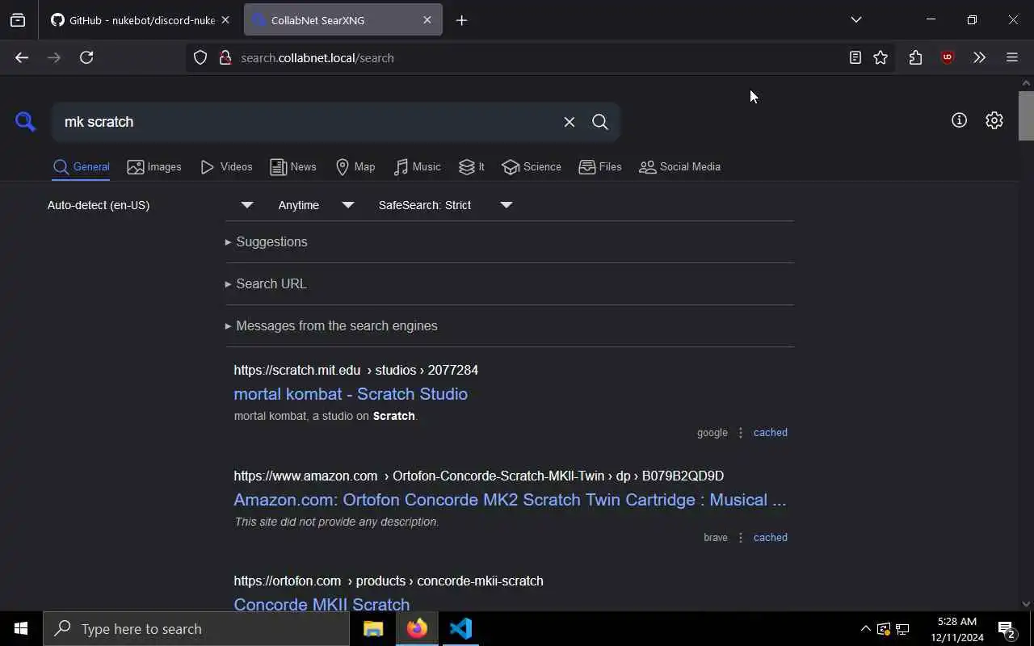Open the News category
1034x646 pixels.
tap(293, 167)
